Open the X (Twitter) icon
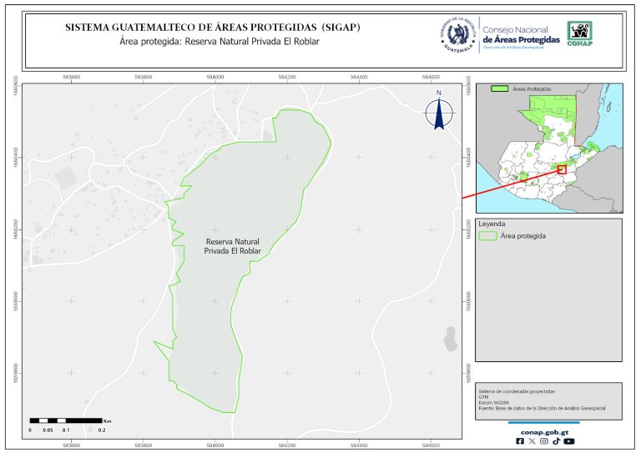The height and width of the screenshot is (453, 641). pyautogui.click(x=532, y=441)
